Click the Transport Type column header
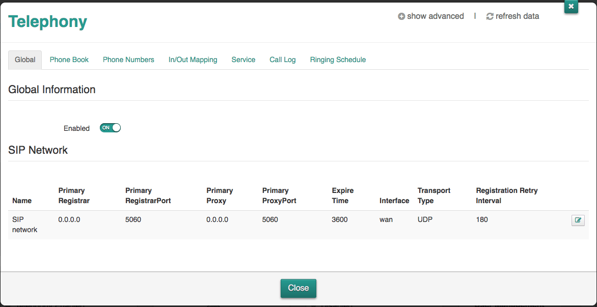 tap(434, 196)
